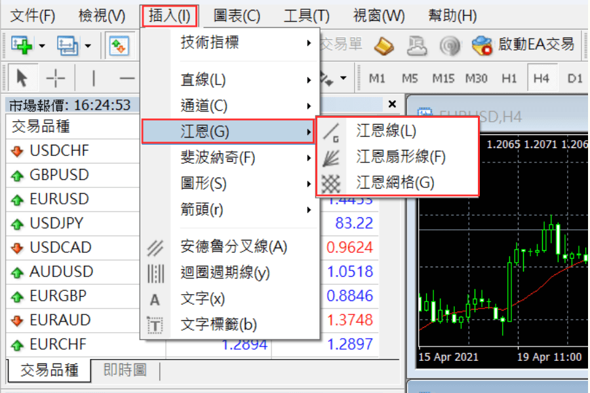This screenshot has width=590, height=393.
Task: Click the cycle lines icon beside 迴圈週期線
Action: point(155,274)
